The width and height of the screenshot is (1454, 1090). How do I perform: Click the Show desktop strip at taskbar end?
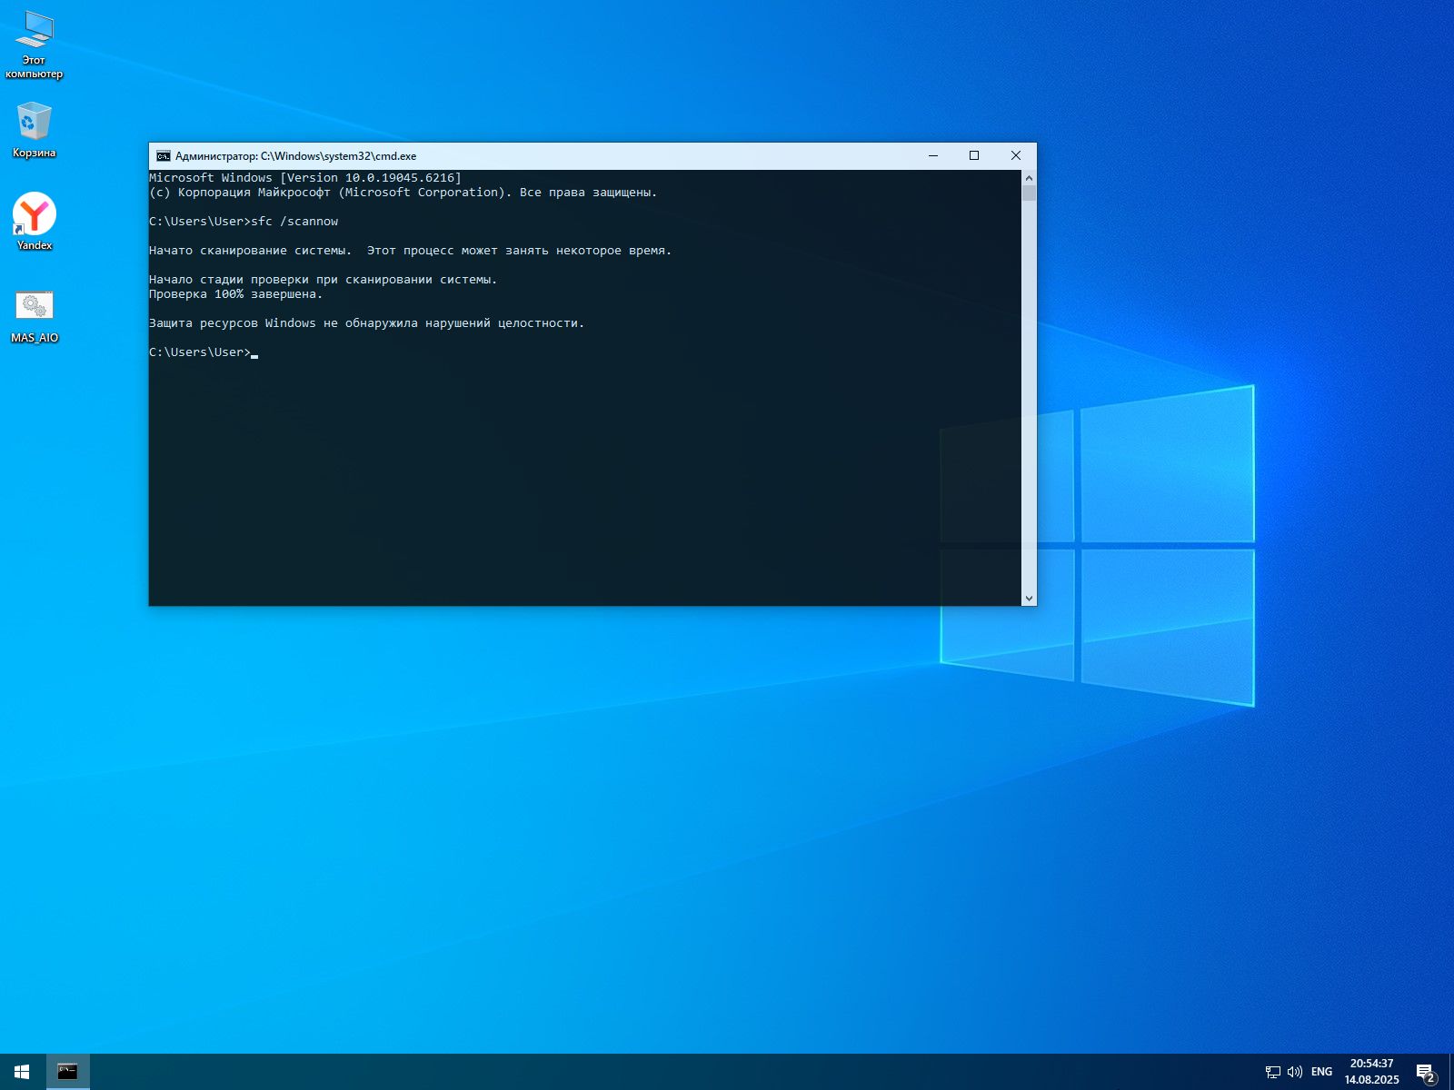[x=1450, y=1072]
